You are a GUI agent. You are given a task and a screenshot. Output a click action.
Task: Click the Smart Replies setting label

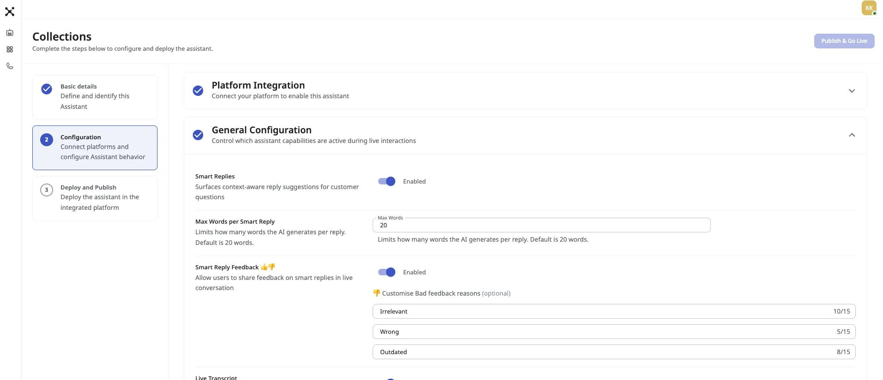215,176
